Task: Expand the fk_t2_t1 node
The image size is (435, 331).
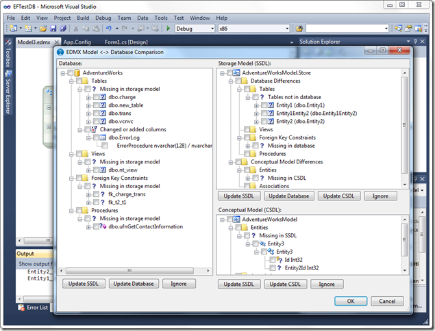Action: (x=88, y=202)
